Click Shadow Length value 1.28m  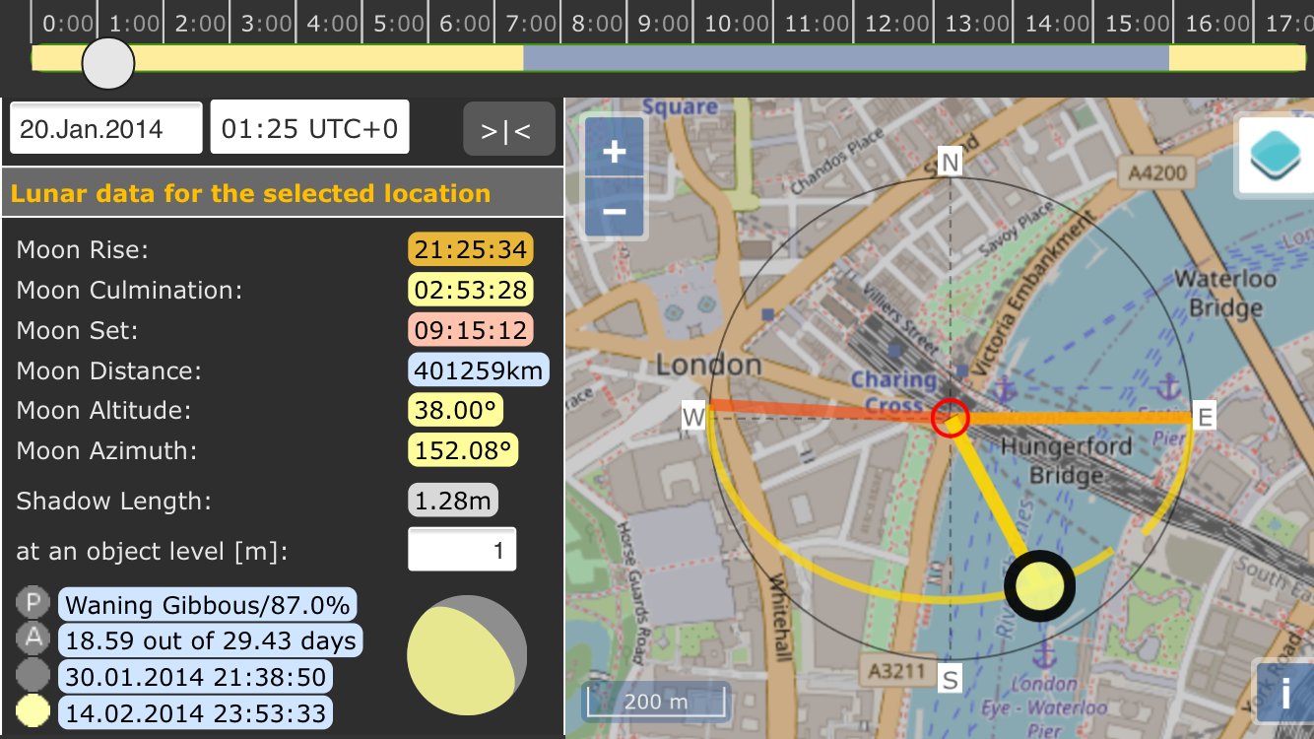(x=453, y=502)
